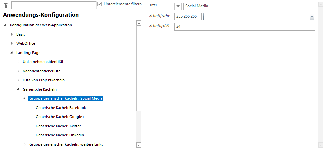This screenshot has width=325, height=153.
Task: Open the Schriftfarbe color dropdown
Action: 312,17
